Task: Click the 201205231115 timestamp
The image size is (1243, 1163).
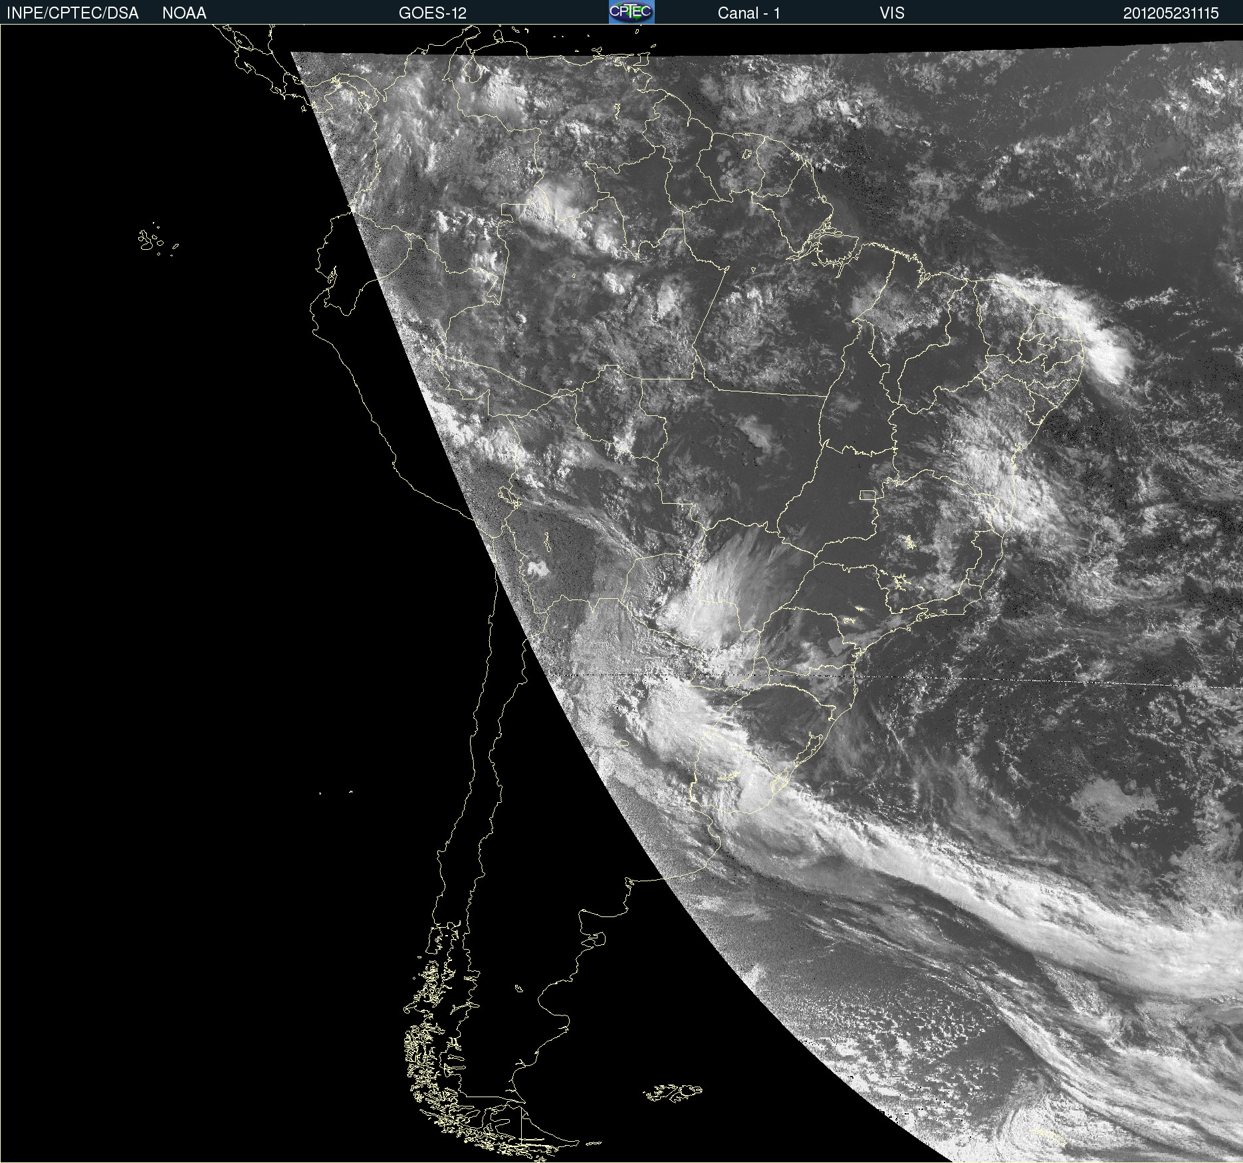Action: tap(1171, 13)
